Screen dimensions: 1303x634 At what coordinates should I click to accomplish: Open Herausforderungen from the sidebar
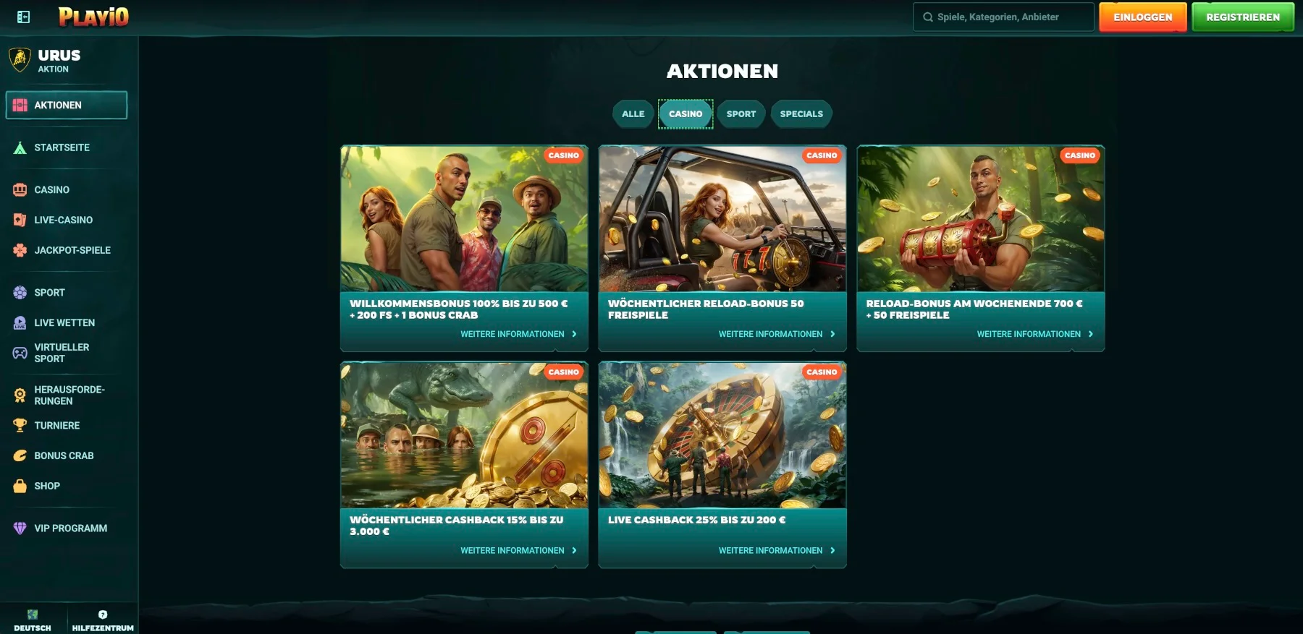coord(67,395)
